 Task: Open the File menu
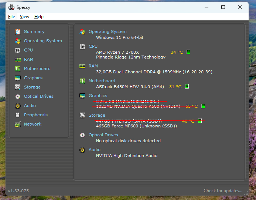[11, 17]
